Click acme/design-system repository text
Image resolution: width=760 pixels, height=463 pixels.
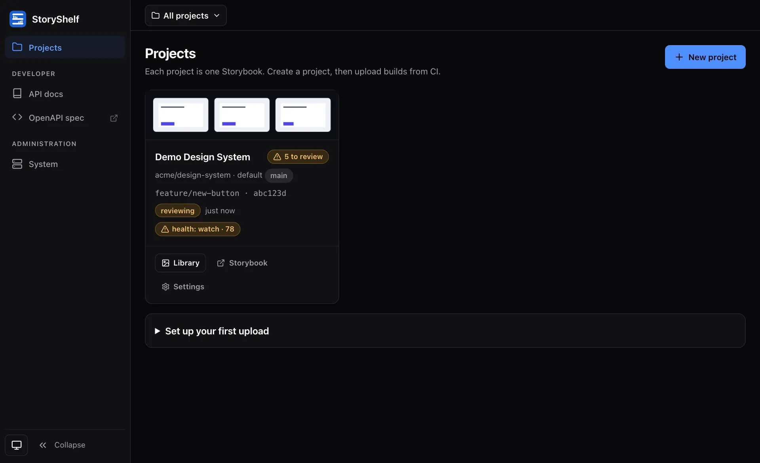click(x=193, y=175)
